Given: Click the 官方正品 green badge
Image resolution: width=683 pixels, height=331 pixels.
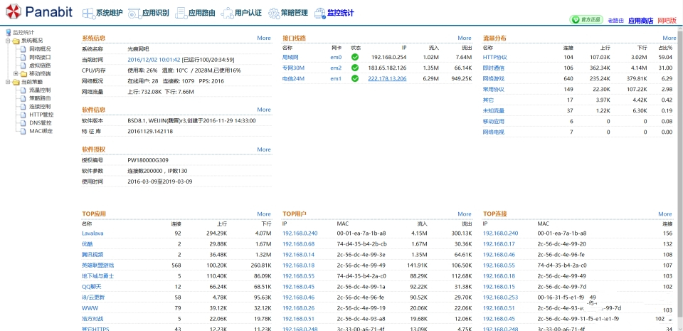Looking at the screenshot, I should (586, 21).
